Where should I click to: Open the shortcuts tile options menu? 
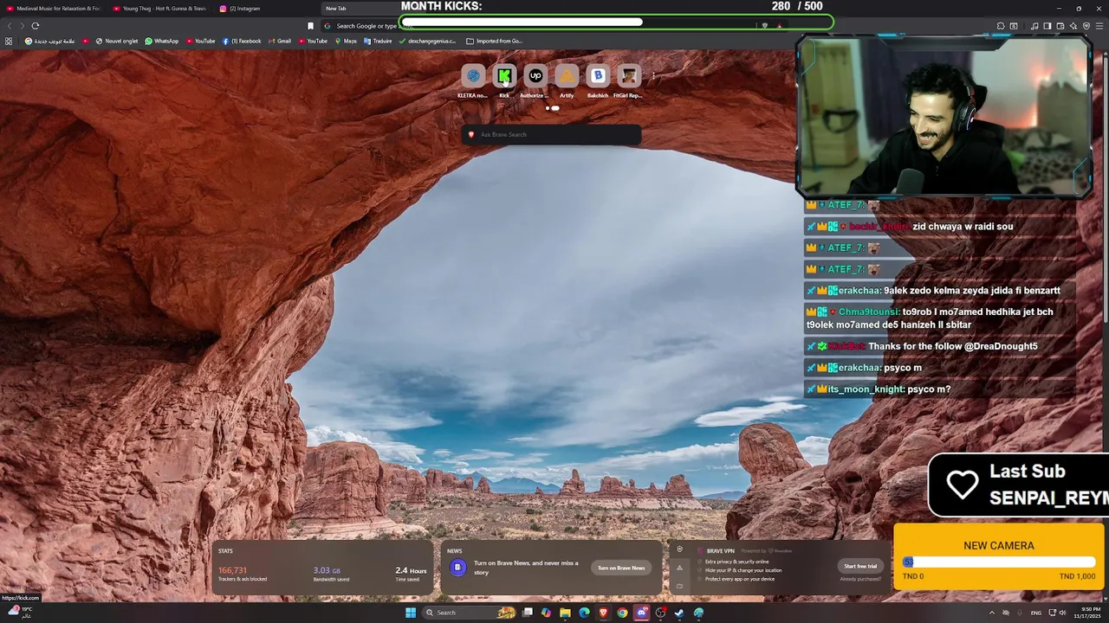[653, 76]
